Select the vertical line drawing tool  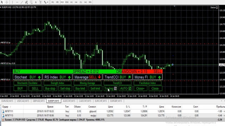click(12, 2)
